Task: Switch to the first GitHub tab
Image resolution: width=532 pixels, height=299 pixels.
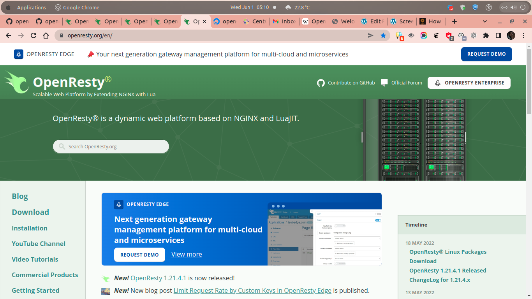Action: (x=18, y=21)
